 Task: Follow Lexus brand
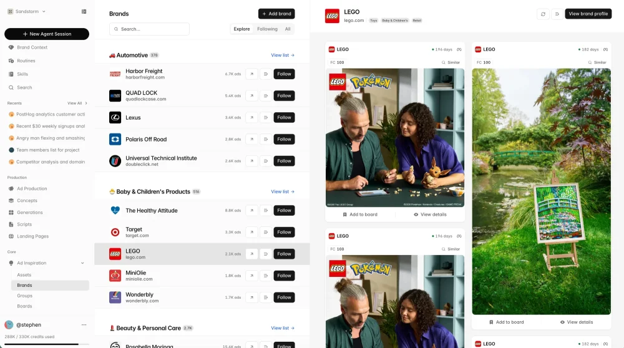point(284,117)
